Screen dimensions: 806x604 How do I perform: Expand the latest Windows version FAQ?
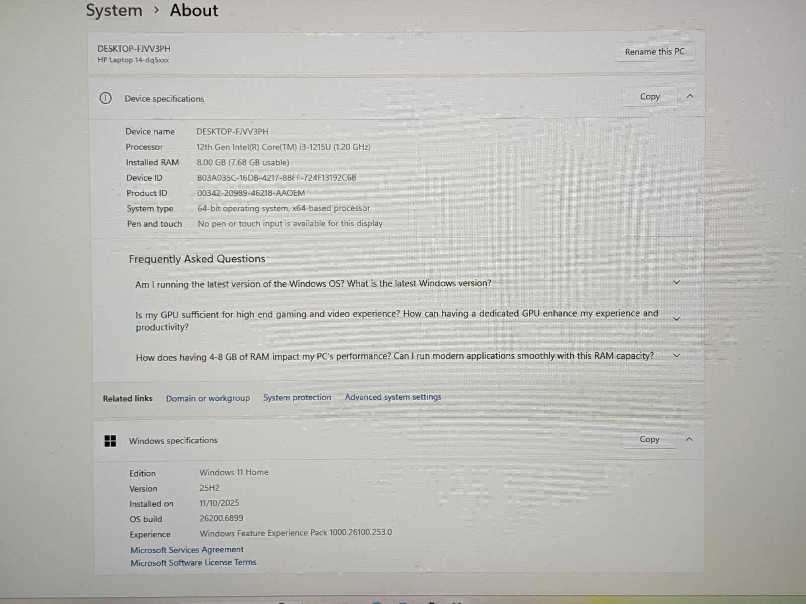677,282
